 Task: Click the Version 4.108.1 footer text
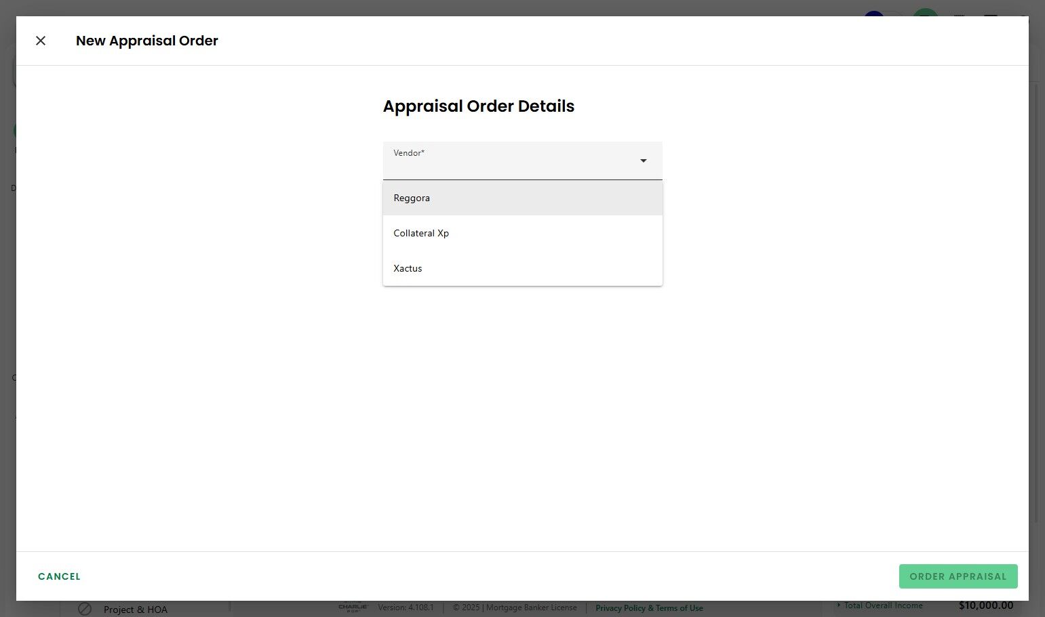point(406,608)
